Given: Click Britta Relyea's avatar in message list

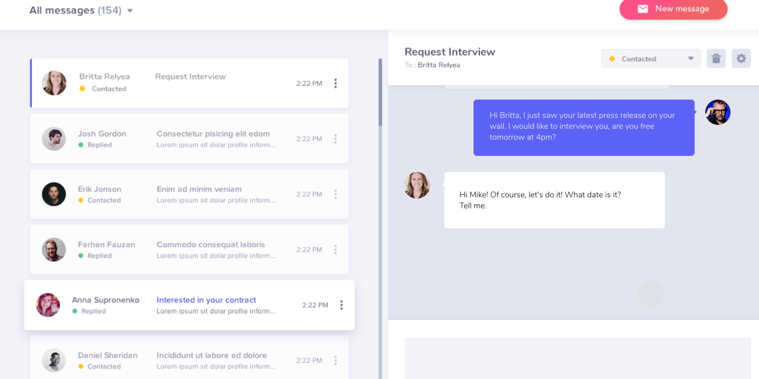Looking at the screenshot, I should [x=54, y=83].
